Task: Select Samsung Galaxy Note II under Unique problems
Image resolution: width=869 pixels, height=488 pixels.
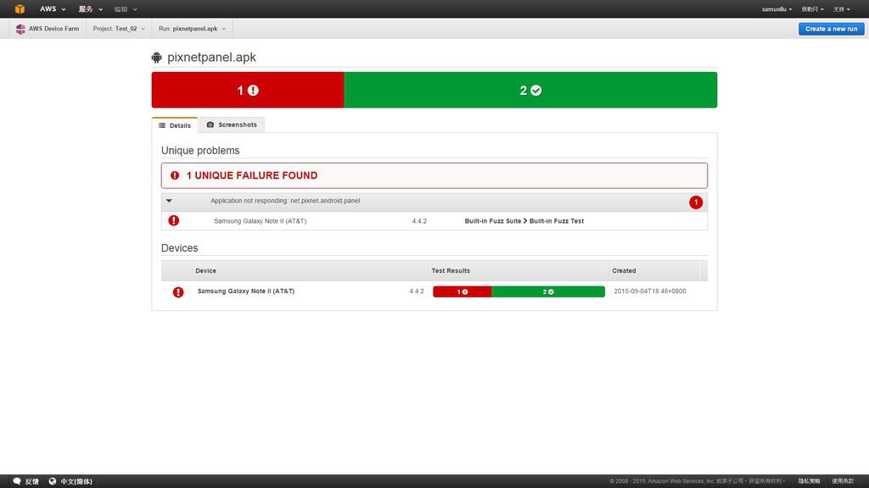Action: (260, 221)
